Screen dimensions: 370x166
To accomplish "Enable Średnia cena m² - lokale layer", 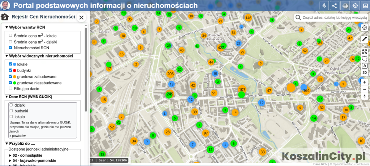I will [10, 36].
